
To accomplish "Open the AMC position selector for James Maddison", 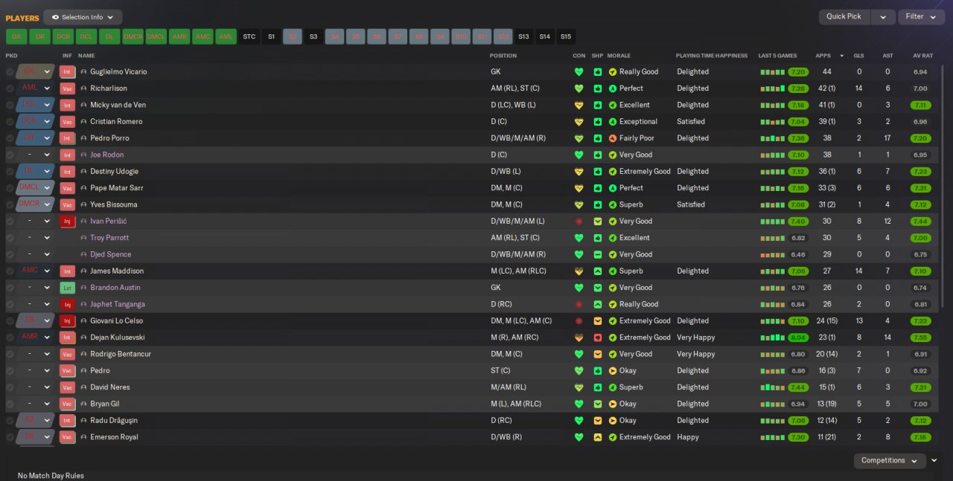I will [35, 271].
